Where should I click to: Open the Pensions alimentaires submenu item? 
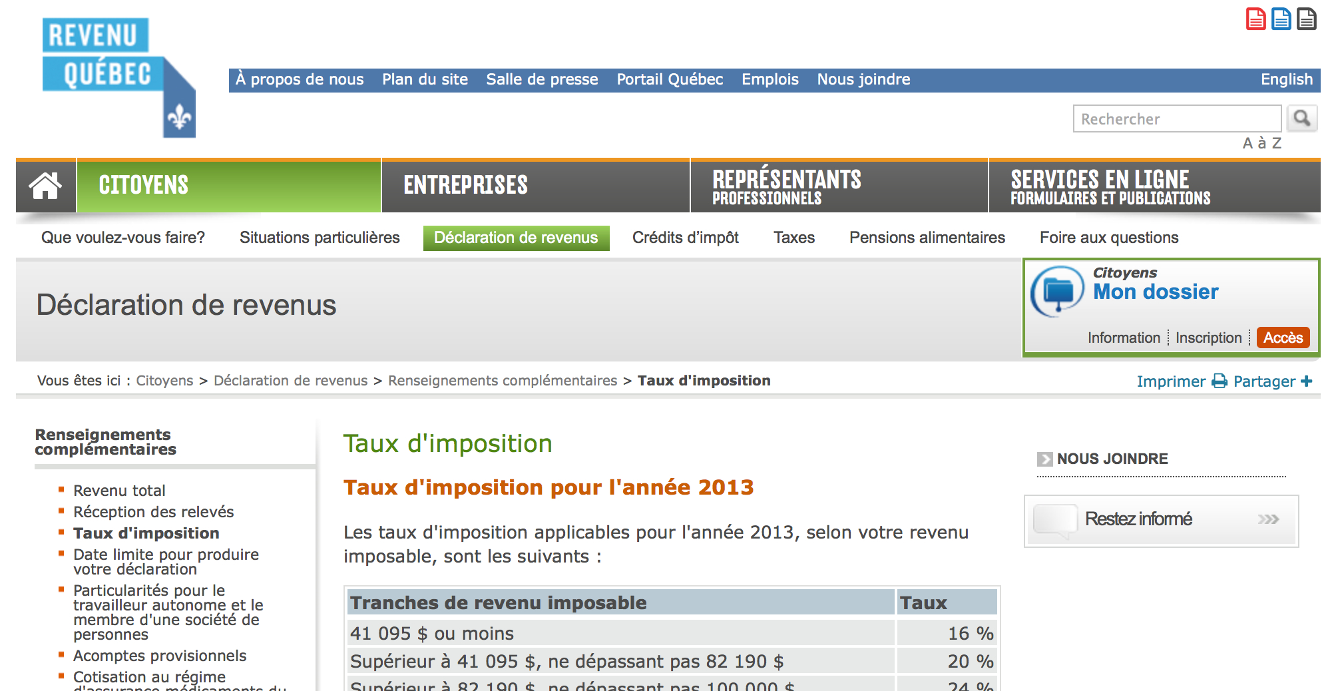(927, 238)
